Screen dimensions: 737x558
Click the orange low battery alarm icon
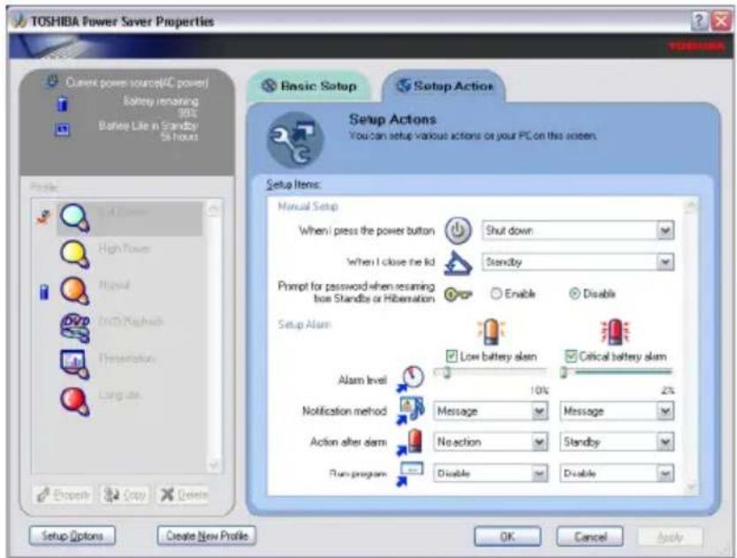490,331
